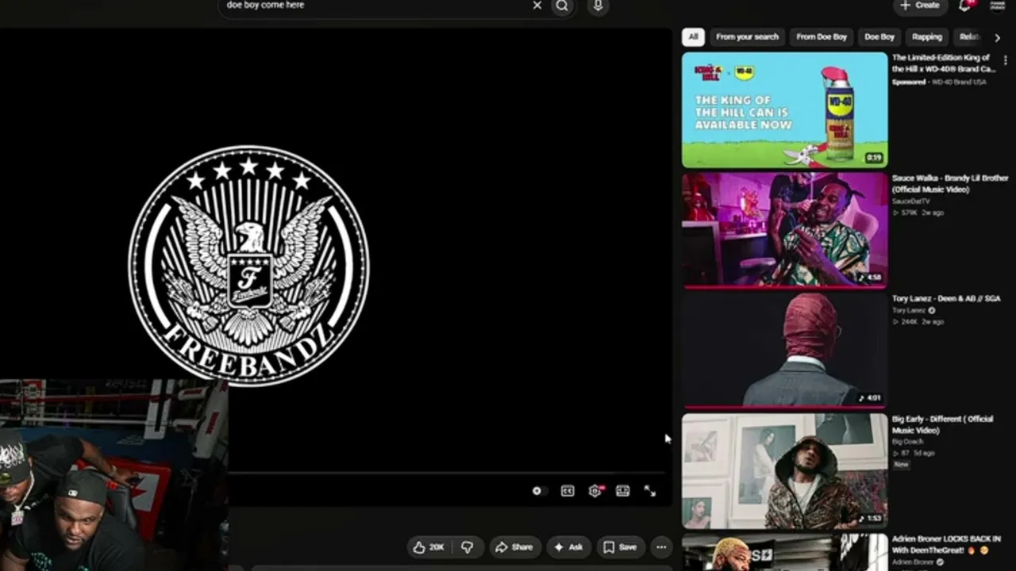Select the All filter chip
The height and width of the screenshot is (571, 1016).
(693, 37)
